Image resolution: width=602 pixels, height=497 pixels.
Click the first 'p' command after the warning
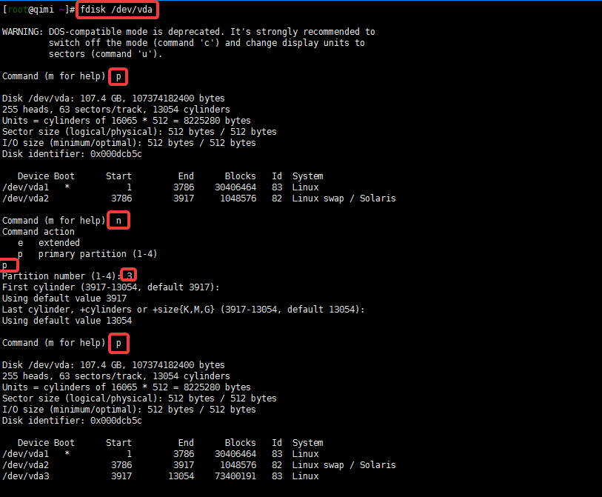click(x=118, y=76)
